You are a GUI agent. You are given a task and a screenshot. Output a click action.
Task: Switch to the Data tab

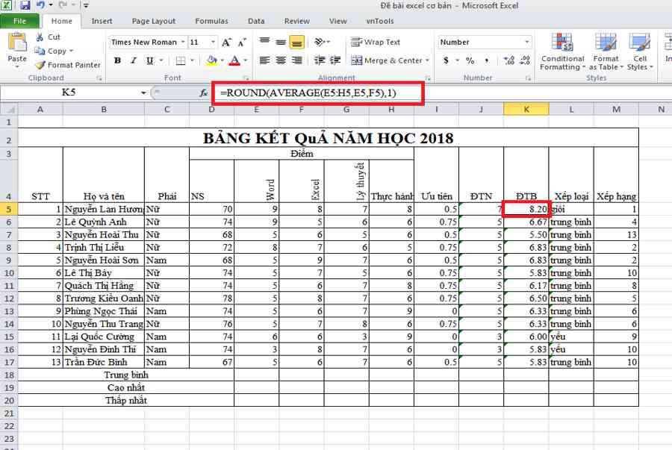tap(256, 21)
